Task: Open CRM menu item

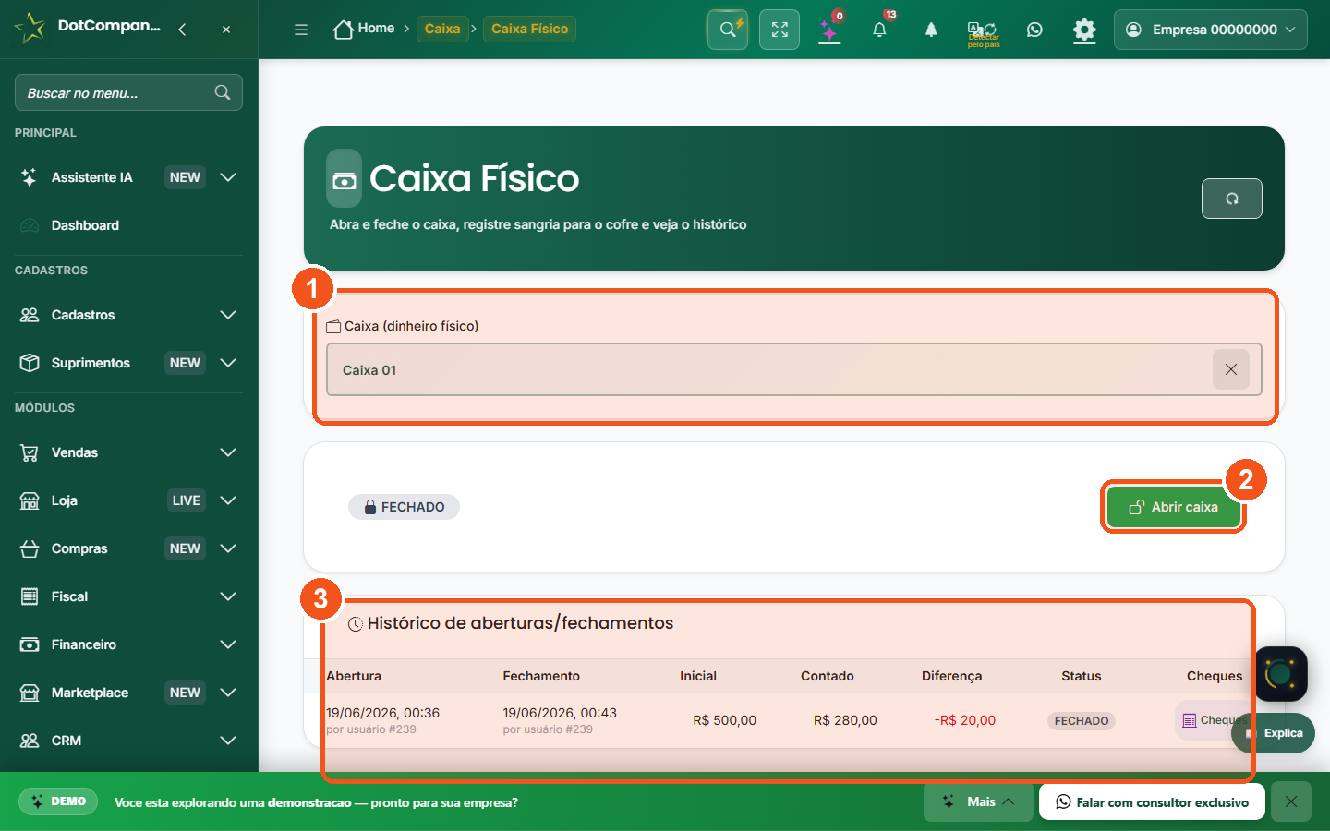Action: click(66, 741)
